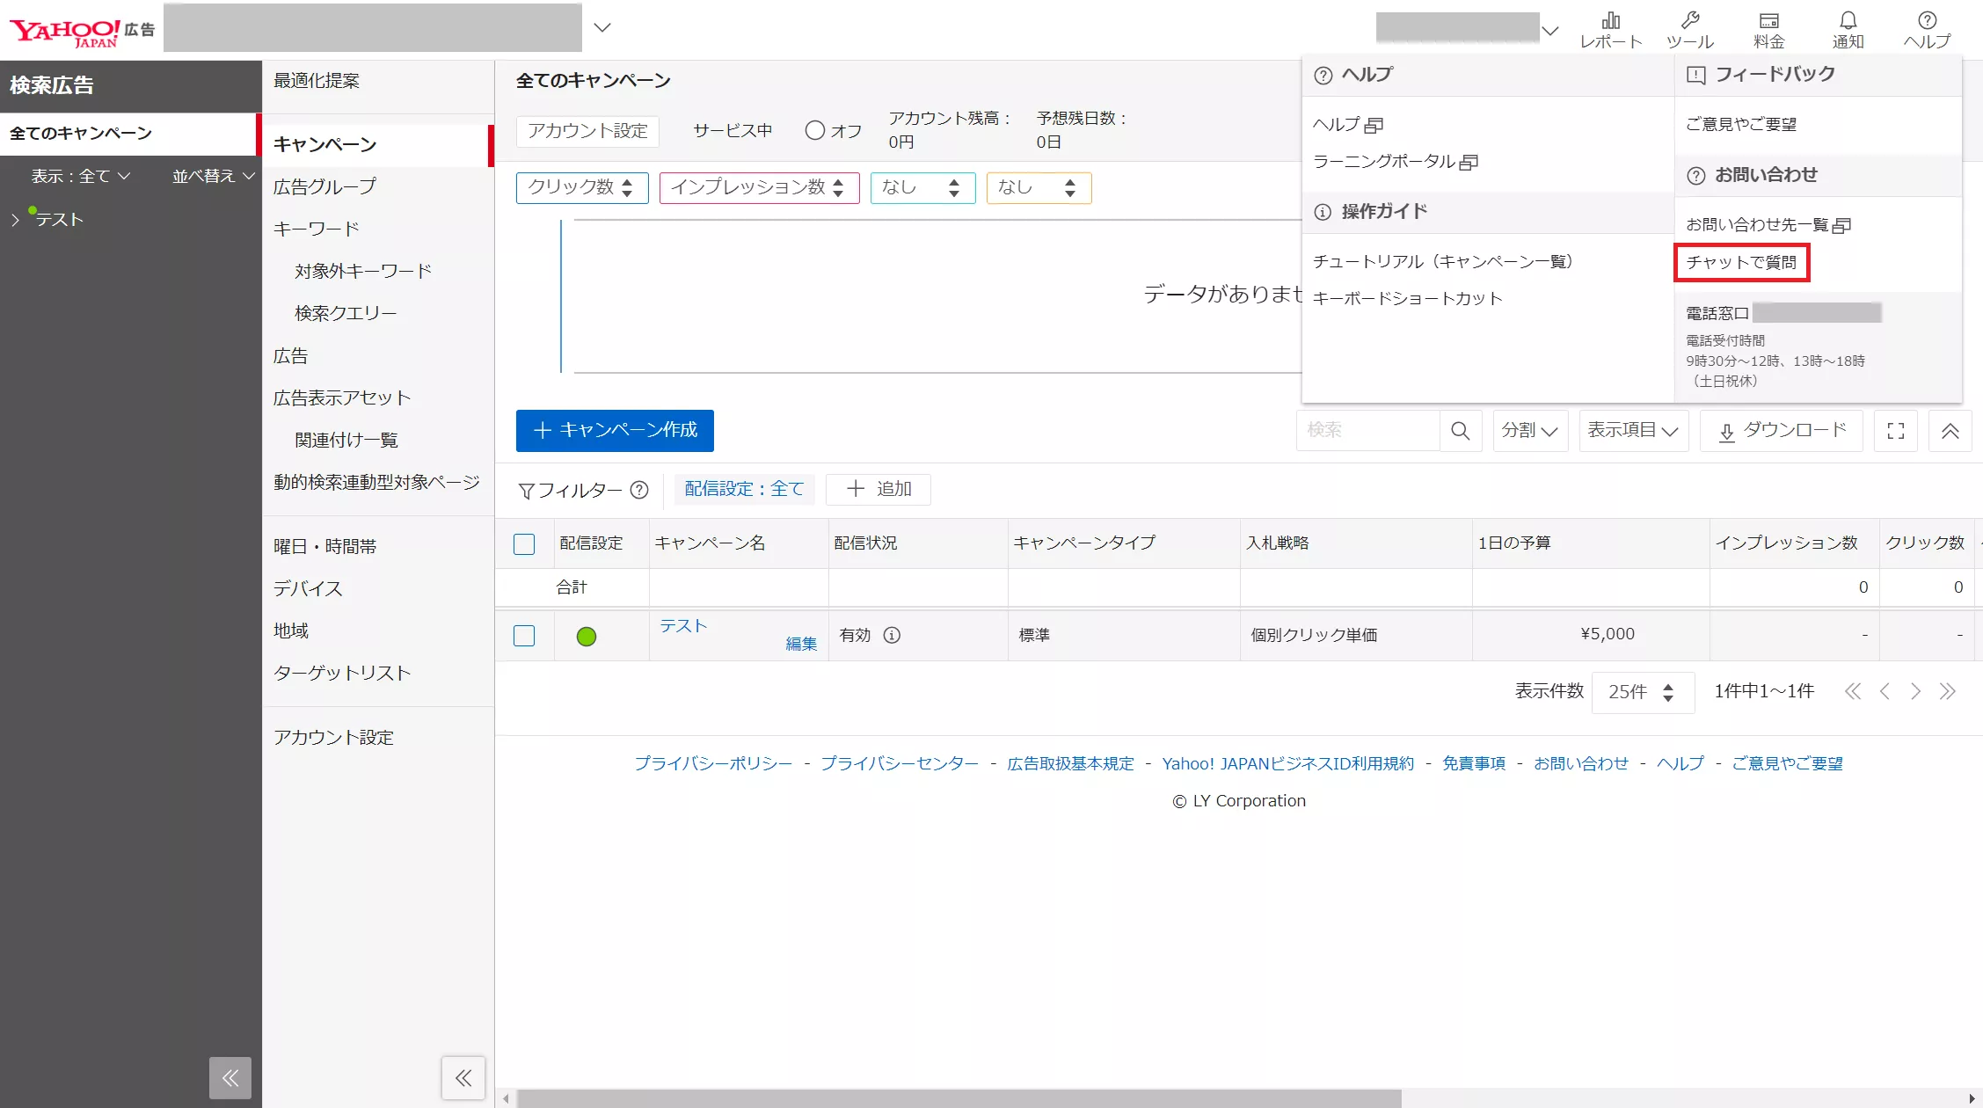Image resolution: width=1983 pixels, height=1108 pixels.
Task: Click the info icon next to 有効
Action: tap(892, 635)
